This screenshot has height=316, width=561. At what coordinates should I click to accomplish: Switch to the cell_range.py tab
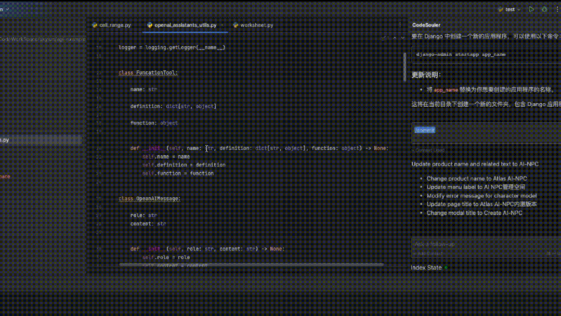[x=111, y=25]
